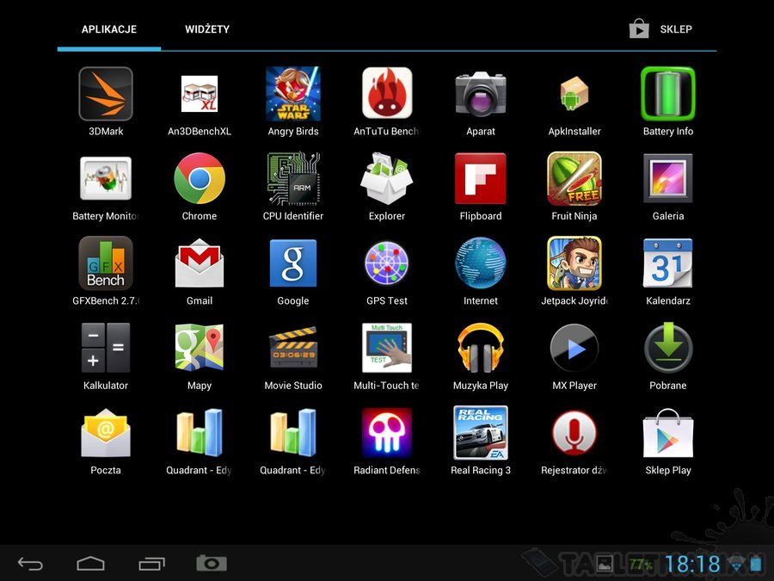774x581 pixels.
Task: Launch GFXBench 2.7 app
Action: (x=106, y=263)
